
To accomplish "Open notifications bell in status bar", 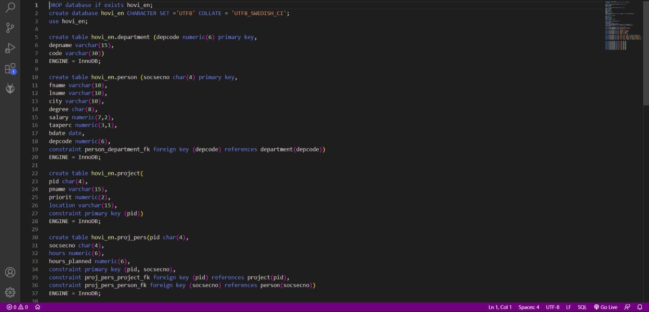I will 640,307.
